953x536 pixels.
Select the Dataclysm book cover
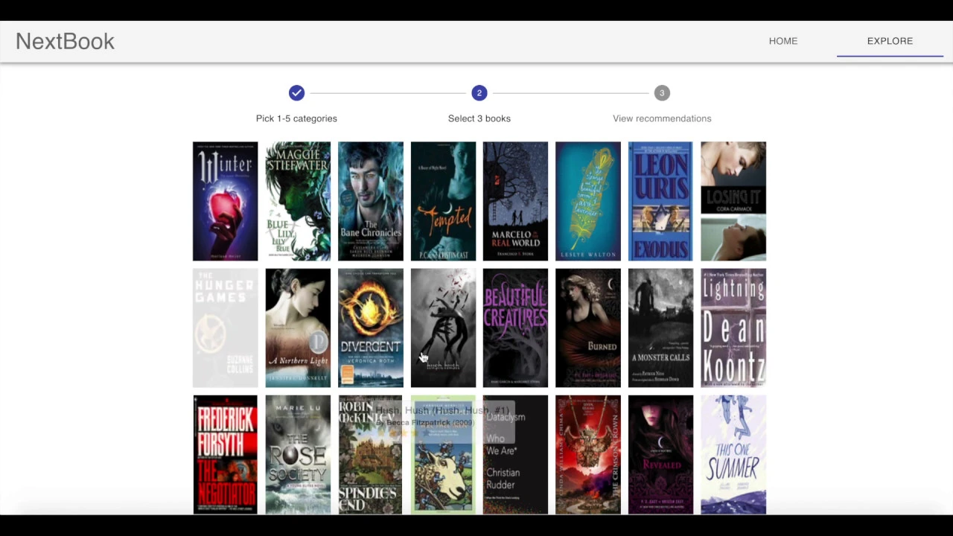pyautogui.click(x=515, y=454)
